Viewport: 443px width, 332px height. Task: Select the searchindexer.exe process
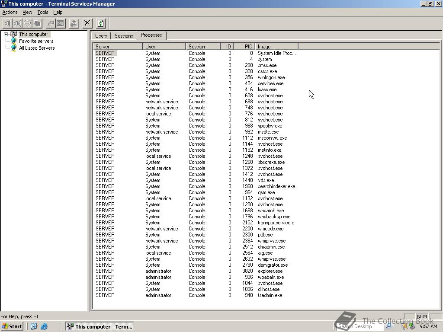point(196,186)
